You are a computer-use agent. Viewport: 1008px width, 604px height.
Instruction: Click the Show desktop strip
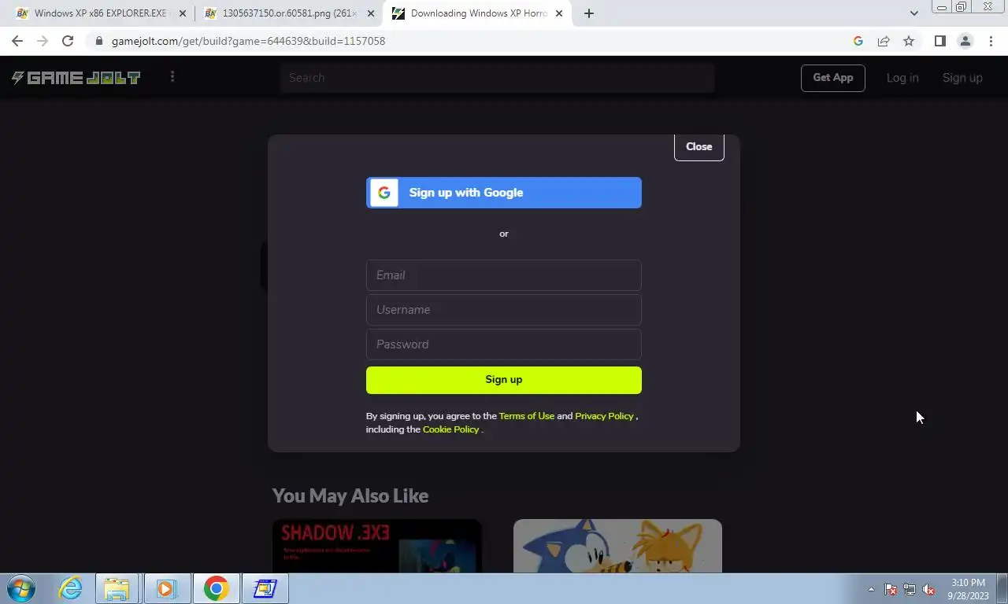[x=1002, y=589]
